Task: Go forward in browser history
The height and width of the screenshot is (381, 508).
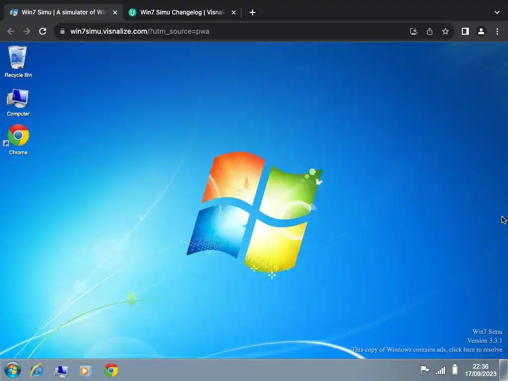Action: click(27, 31)
